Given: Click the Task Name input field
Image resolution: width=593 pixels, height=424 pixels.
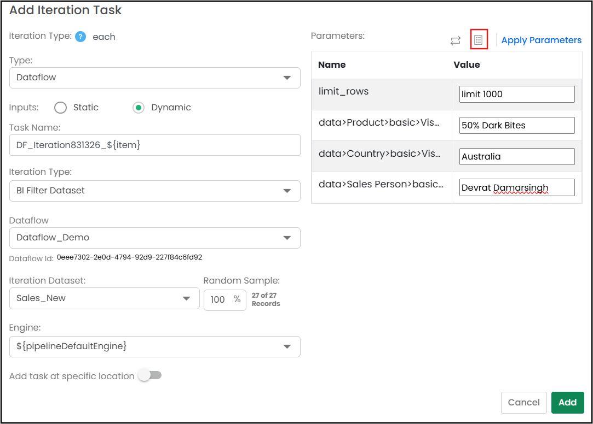Looking at the screenshot, I should tap(154, 145).
